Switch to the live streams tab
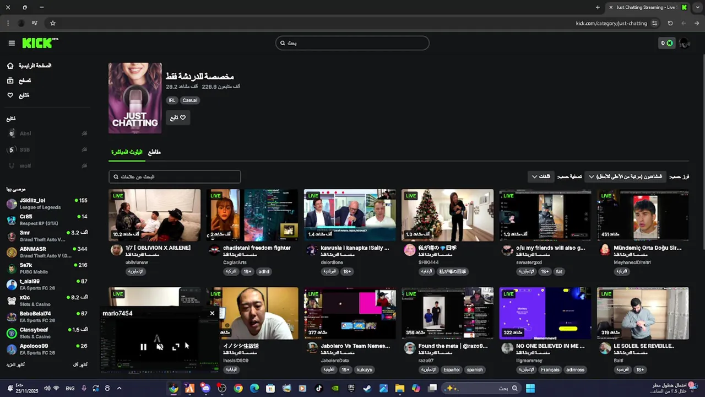This screenshot has height=397, width=705. [127, 152]
